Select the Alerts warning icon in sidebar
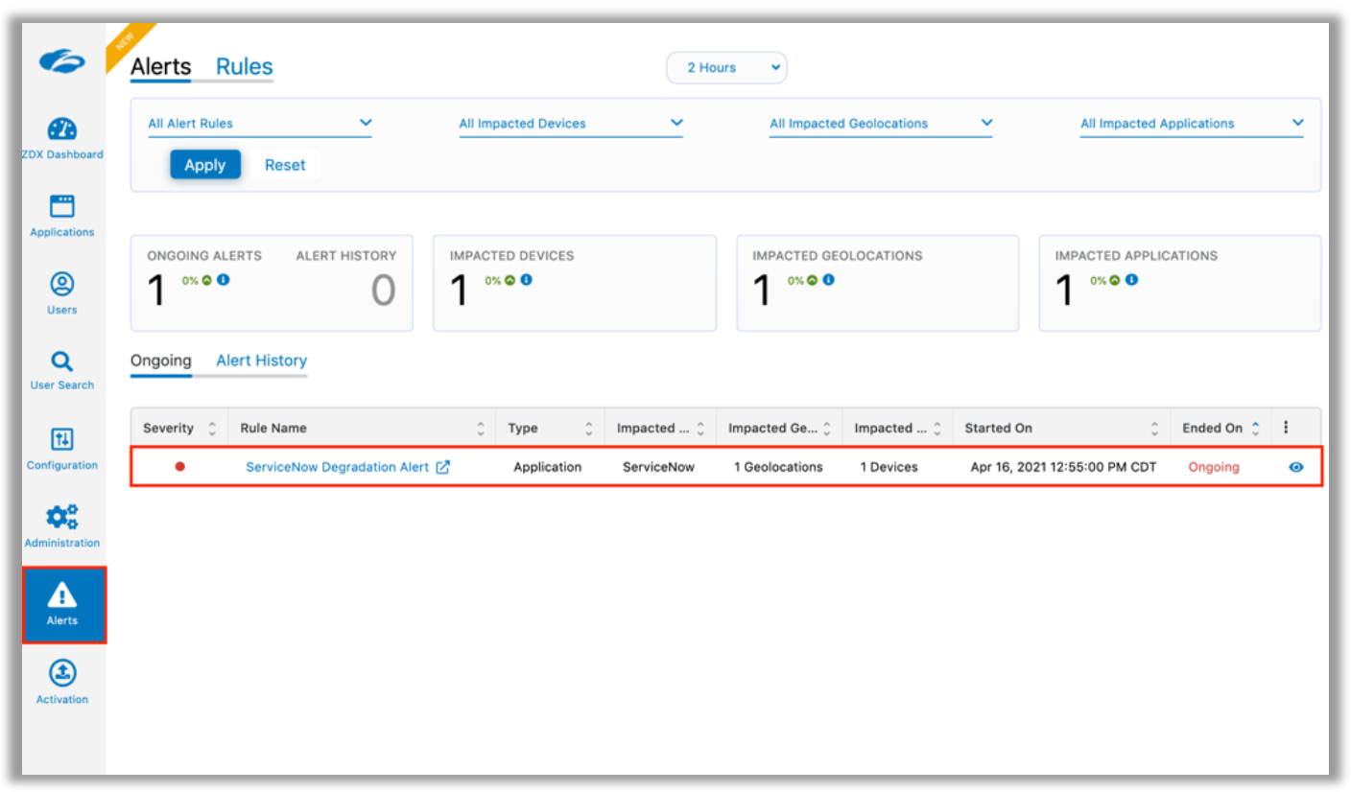1351x792 pixels. coord(62,597)
